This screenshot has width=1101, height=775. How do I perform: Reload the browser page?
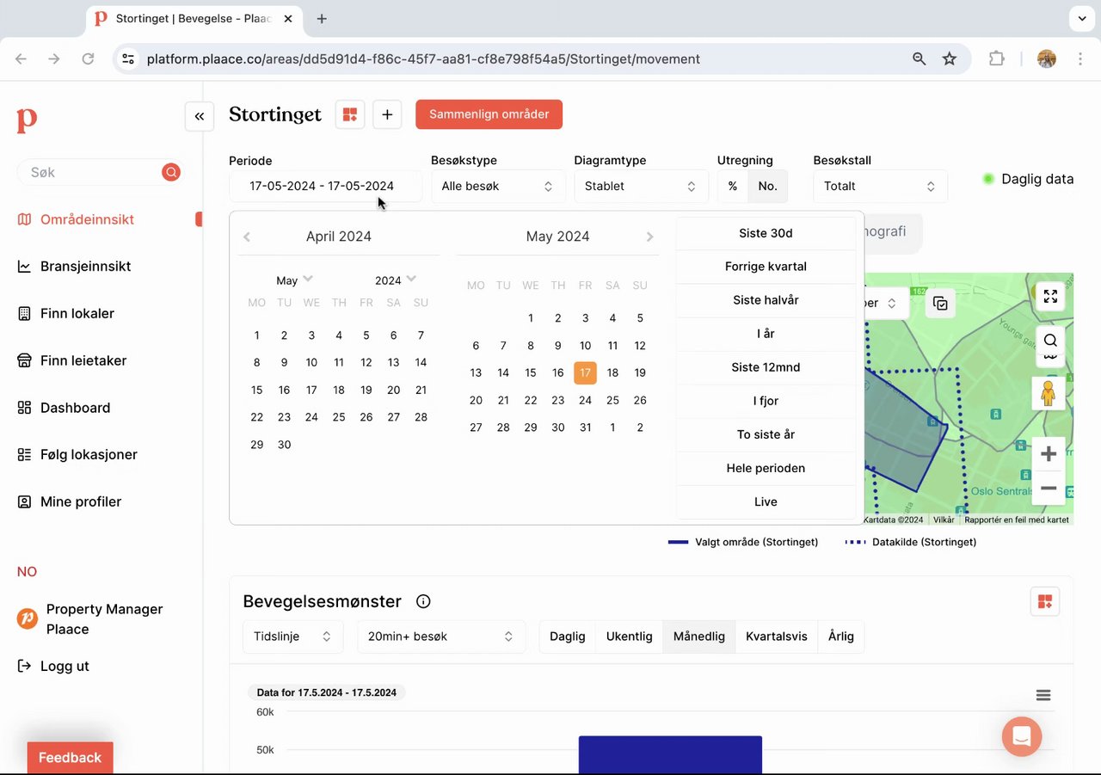point(88,58)
